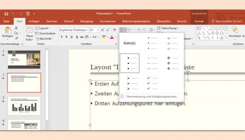Add a slide with the Neue Folie icon
245x140 pixels.
(29, 30)
